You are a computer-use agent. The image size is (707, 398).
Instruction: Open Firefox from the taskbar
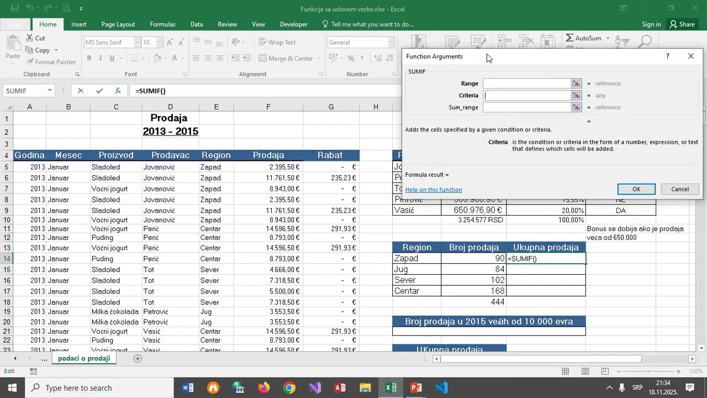coord(264,387)
